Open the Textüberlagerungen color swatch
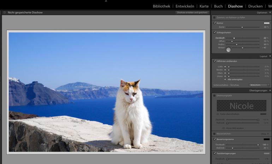This screenshot has width=272, height=164. pyautogui.click(x=267, y=153)
